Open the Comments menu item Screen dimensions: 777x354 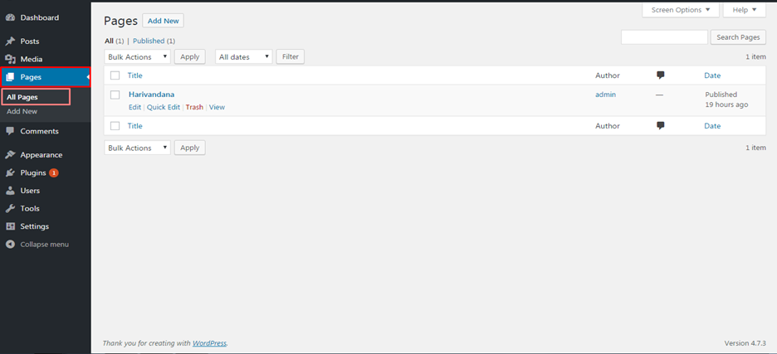pyautogui.click(x=39, y=131)
